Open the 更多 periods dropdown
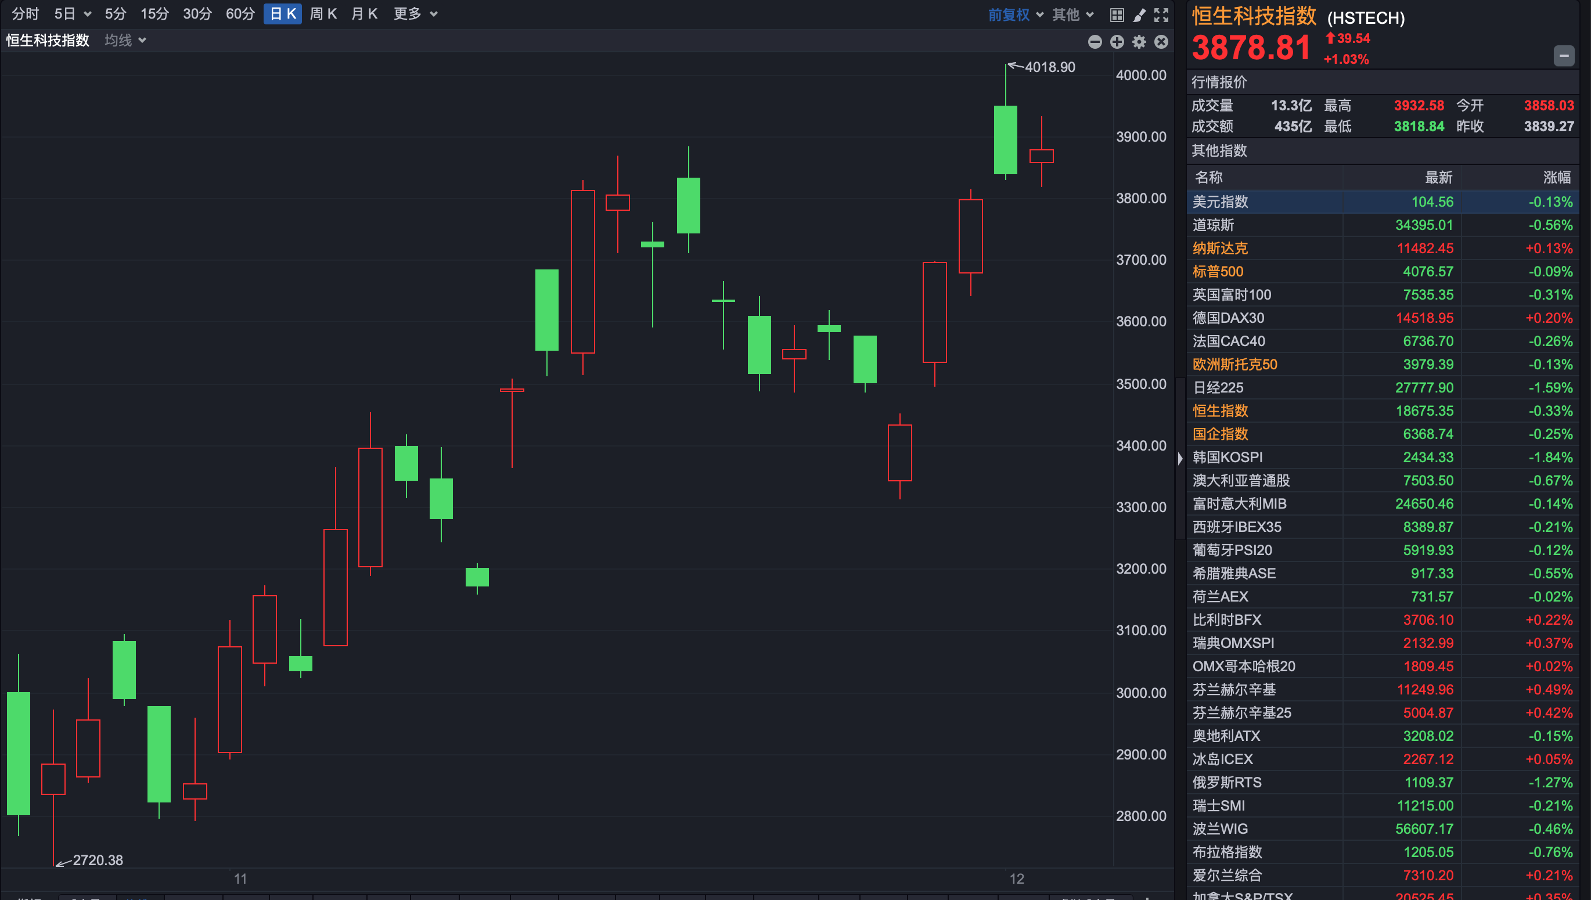The height and width of the screenshot is (900, 1591). pos(415,13)
